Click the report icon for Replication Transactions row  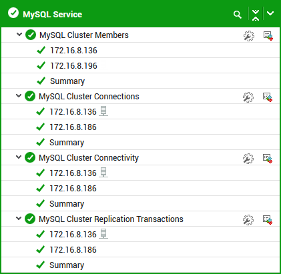pyautogui.click(x=268, y=220)
